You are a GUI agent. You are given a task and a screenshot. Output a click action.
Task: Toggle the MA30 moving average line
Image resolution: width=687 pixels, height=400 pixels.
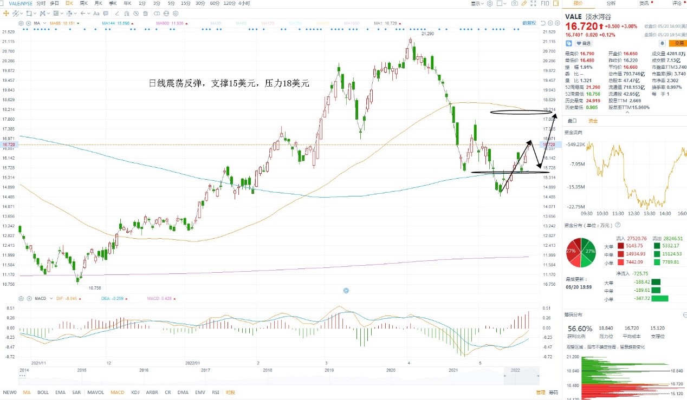(x=216, y=23)
